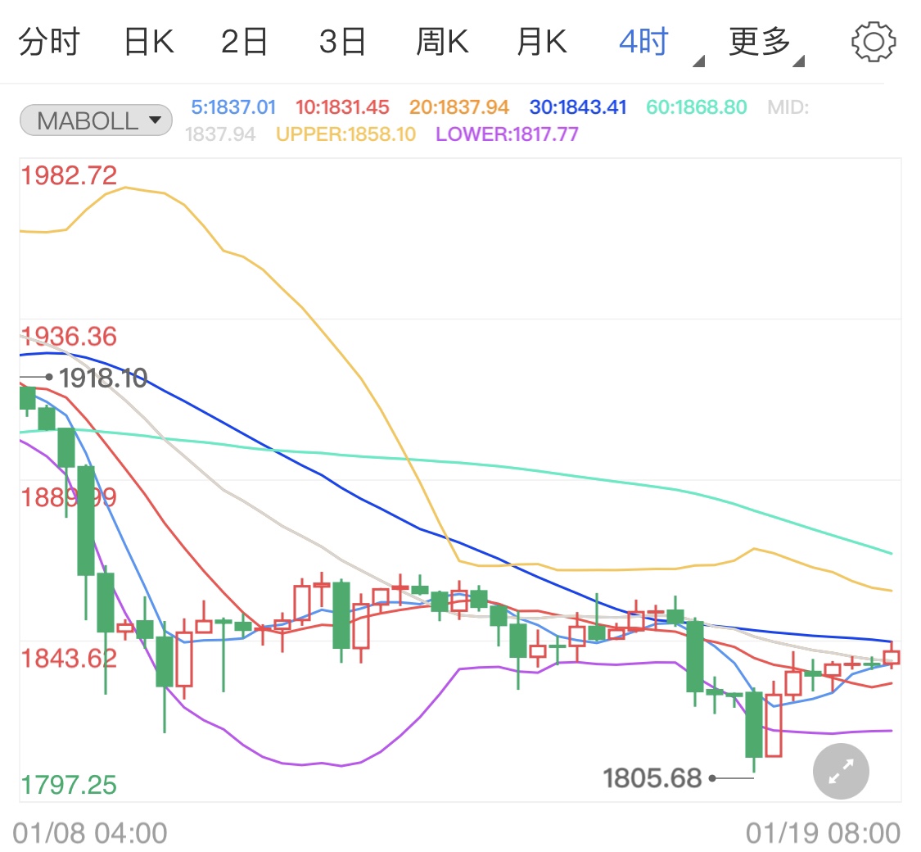Viewport: 921px width, 852px height.
Task: Click the 5:1837.01 MA5 value
Action: pyautogui.click(x=234, y=107)
